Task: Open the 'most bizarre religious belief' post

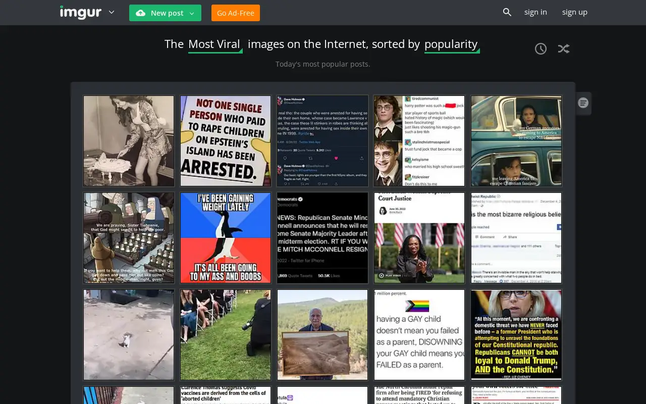Action: 516,238
